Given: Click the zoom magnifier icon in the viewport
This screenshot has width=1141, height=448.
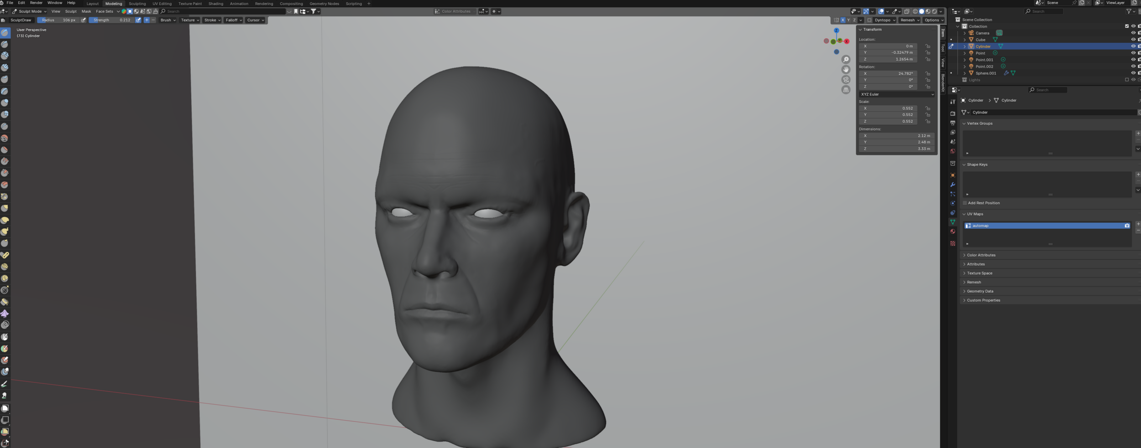Looking at the screenshot, I should (846, 60).
